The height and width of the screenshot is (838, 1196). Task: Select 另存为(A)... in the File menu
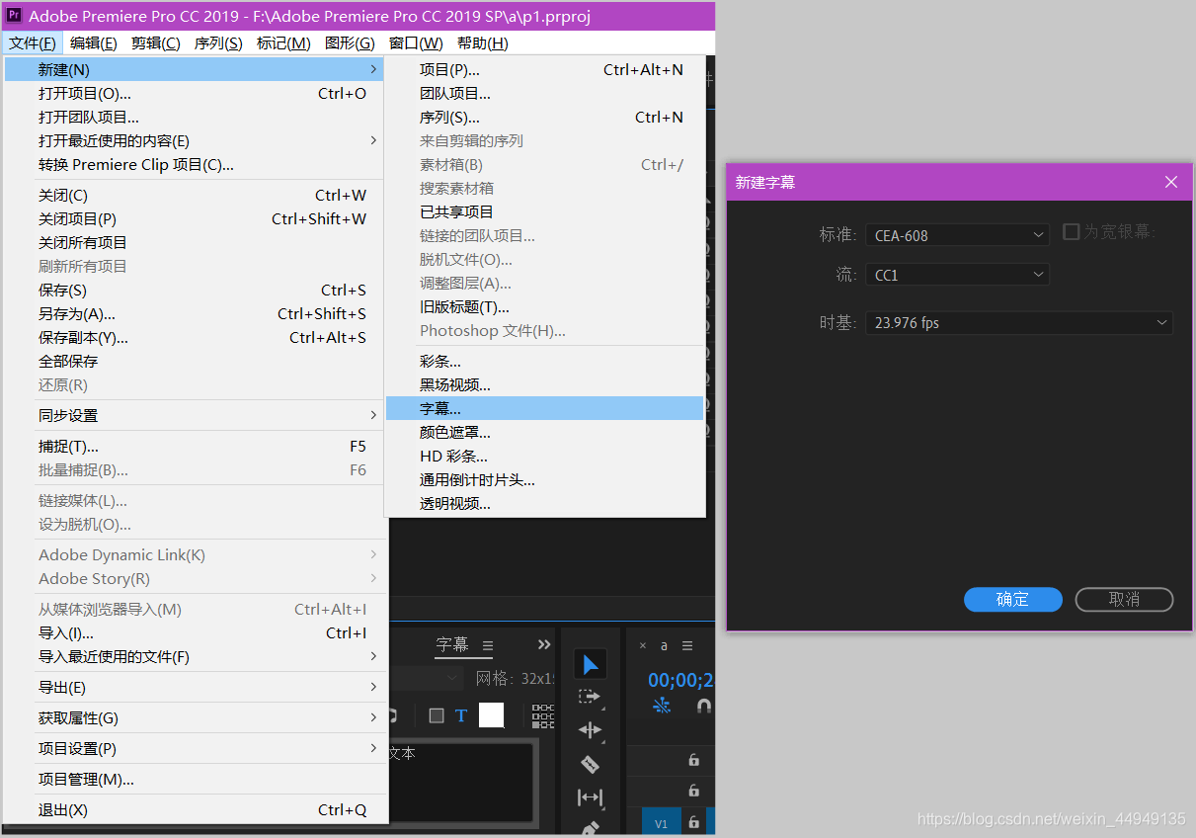tap(196, 313)
